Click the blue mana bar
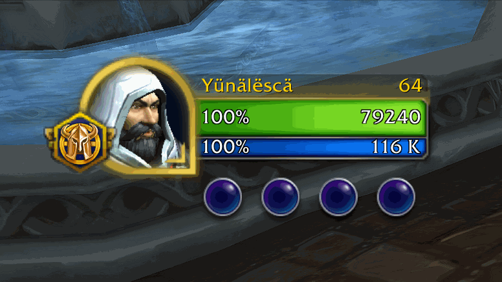Viewport: 502px width, 282px height. [311, 147]
